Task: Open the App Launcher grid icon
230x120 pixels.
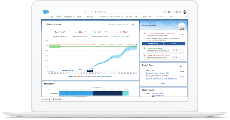Action: pos(45,17)
